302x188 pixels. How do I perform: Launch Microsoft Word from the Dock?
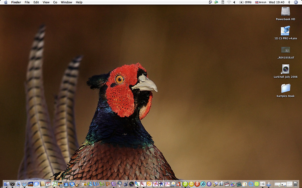pyautogui.click(x=96, y=184)
